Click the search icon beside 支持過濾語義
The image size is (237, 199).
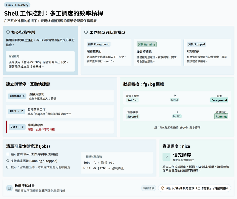[8, 161]
